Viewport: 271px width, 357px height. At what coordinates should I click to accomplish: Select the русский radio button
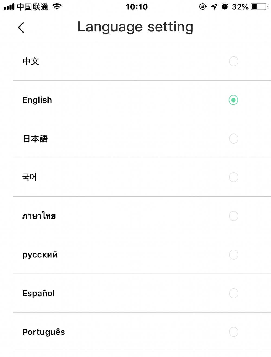234,255
